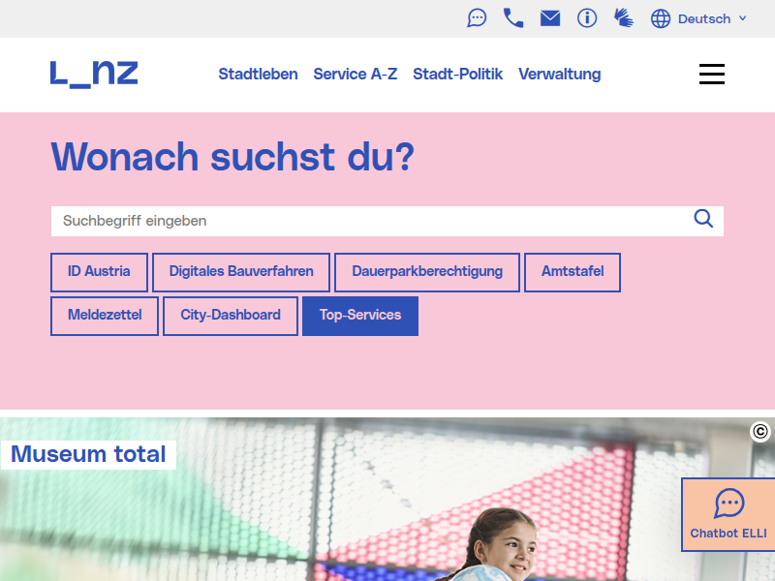Click the copyright symbol on the image
The width and height of the screenshot is (775, 581).
[x=760, y=432]
